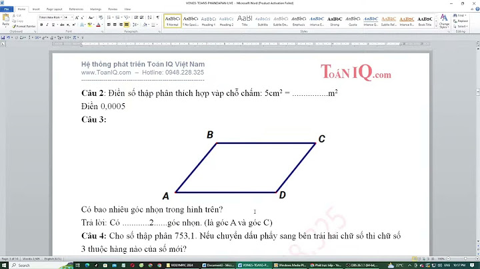The image size is (480, 269).
Task: Switch to the Insert tab
Action: click(x=36, y=9)
